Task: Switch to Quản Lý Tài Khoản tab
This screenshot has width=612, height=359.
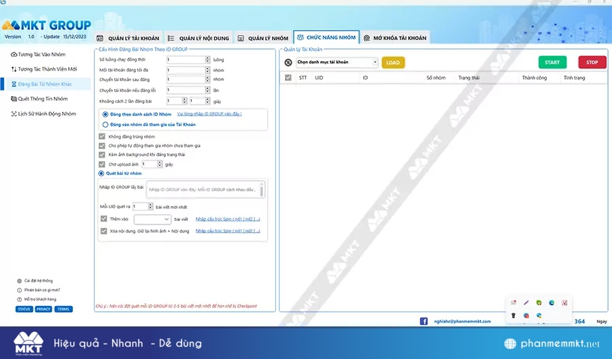Action: pos(129,38)
